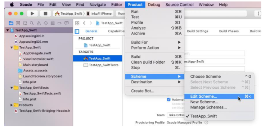Toggle the targets list sidebar icon
Image resolution: width=265 pixels, height=135 pixels.
[77, 31]
